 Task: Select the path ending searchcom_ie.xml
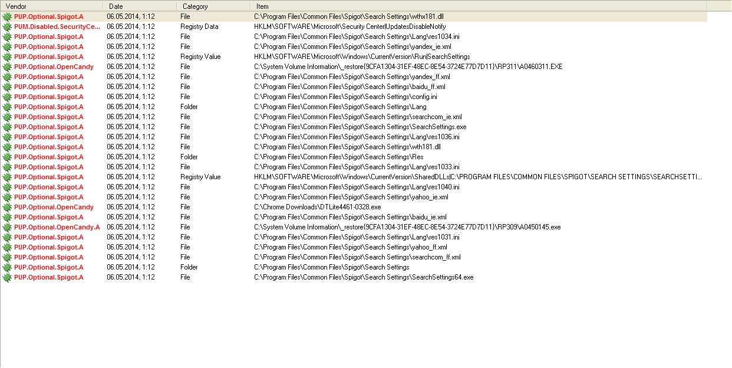point(358,117)
